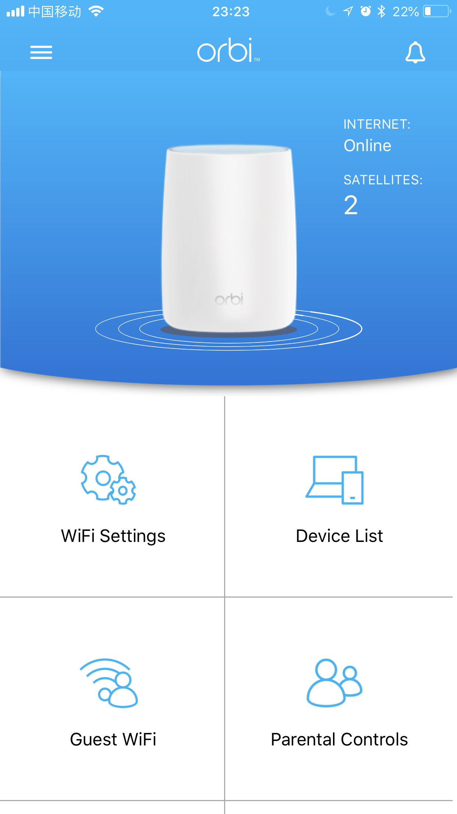Tap the Satellites count 2
457x814 pixels.
[x=351, y=205]
